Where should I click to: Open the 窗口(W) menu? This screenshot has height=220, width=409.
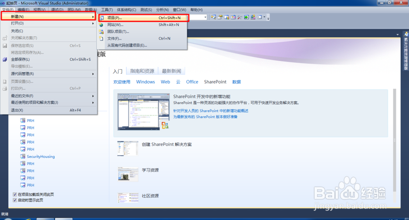click(180, 10)
